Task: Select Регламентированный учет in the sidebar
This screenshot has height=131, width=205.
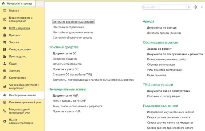Action: click(25, 102)
